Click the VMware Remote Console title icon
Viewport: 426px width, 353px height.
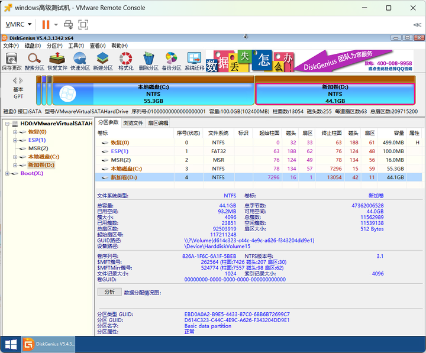tap(8, 8)
